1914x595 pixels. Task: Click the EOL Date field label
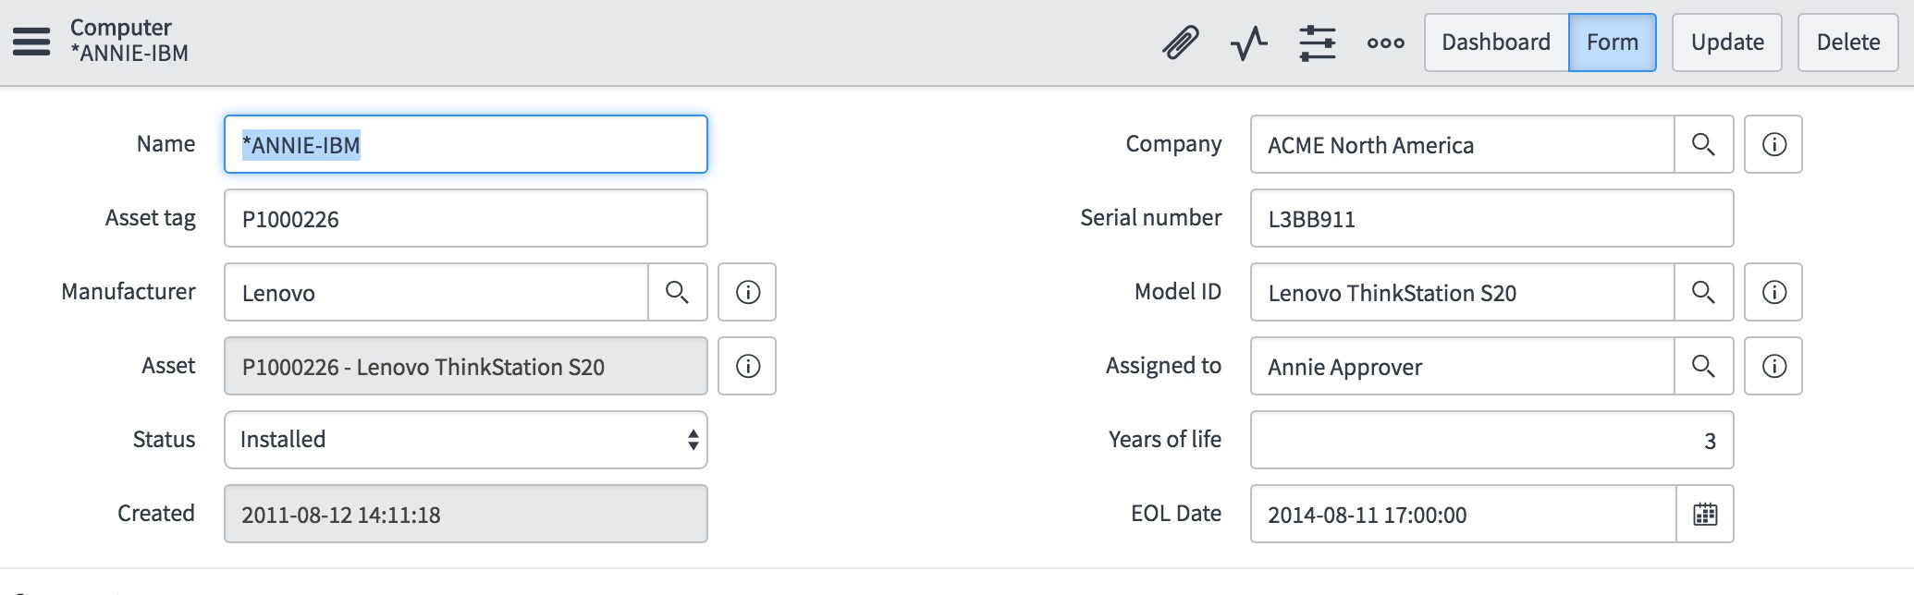click(1176, 514)
